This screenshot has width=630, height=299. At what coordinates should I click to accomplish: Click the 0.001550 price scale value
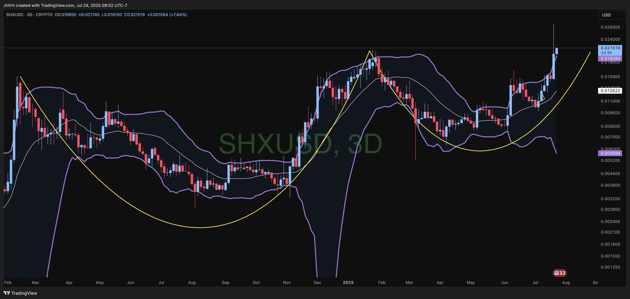tap(610, 256)
